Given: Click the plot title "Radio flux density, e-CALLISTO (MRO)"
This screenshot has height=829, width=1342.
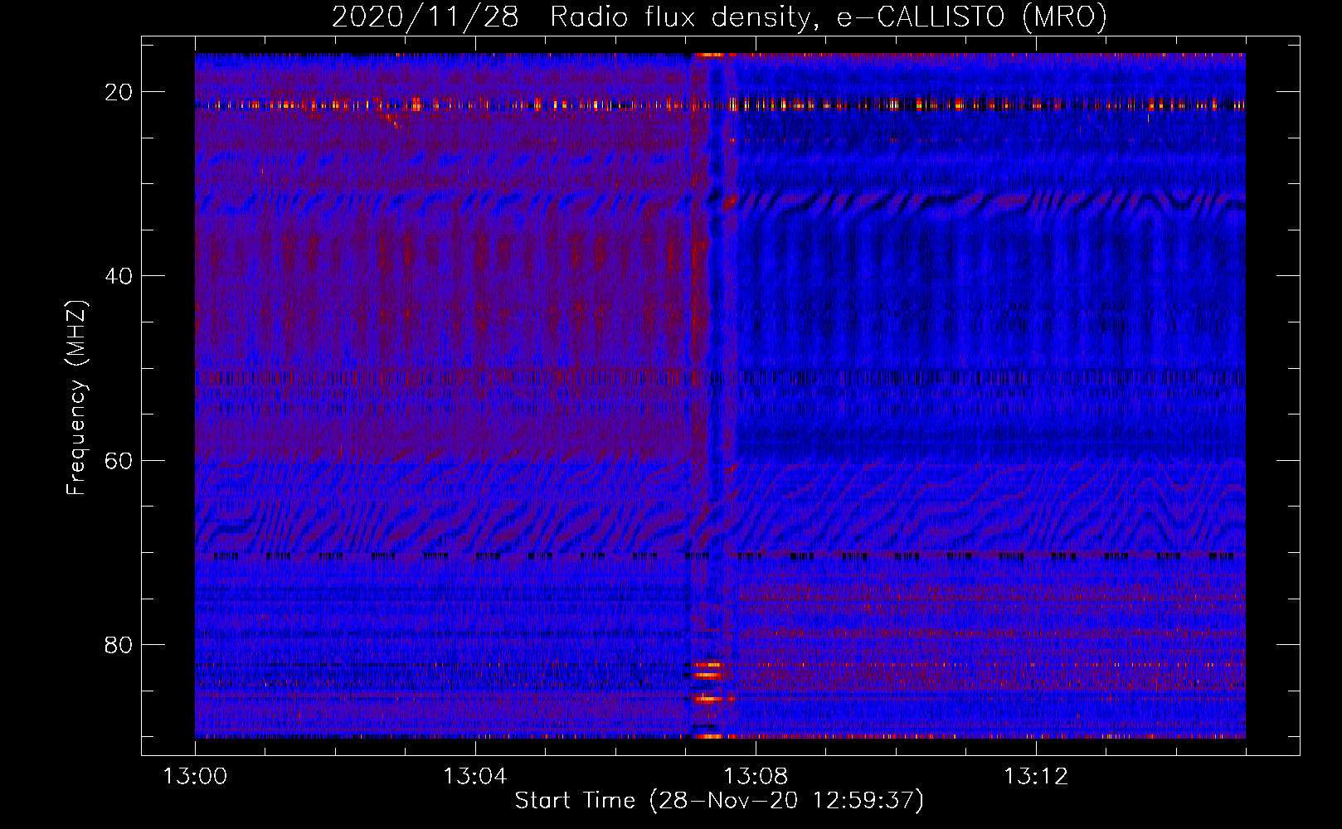Looking at the screenshot, I should click(829, 17).
